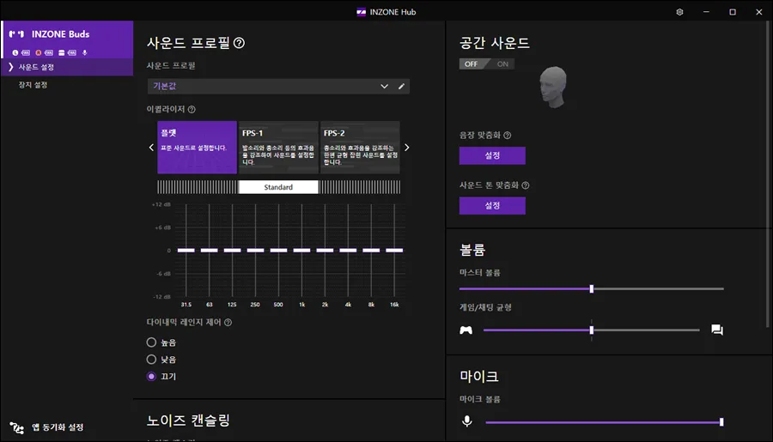Viewport: 773px width, 442px height.
Task: Click the 마이크 section heading
Action: click(479, 377)
